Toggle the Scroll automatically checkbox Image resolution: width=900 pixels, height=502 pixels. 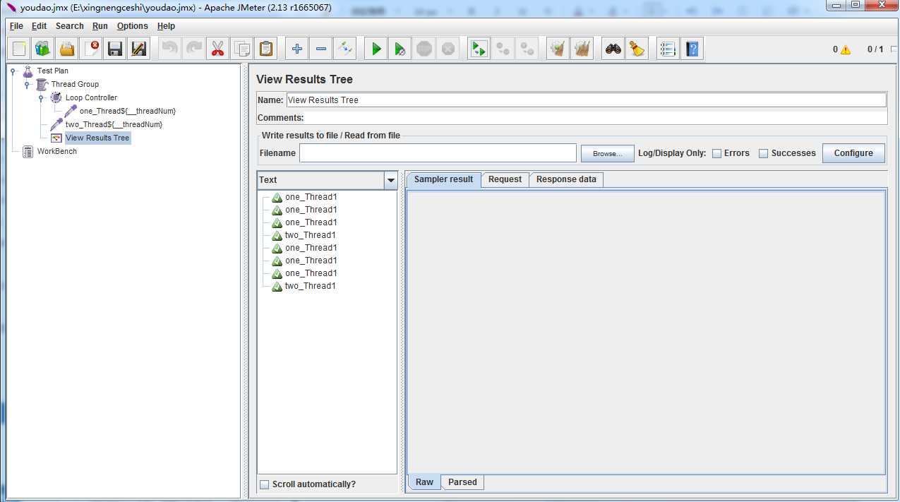[x=265, y=484]
